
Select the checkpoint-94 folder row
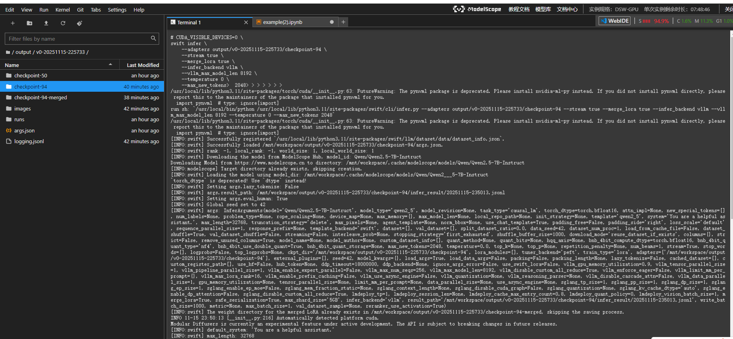coord(82,87)
